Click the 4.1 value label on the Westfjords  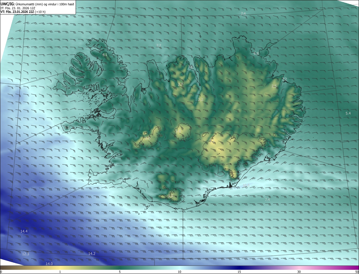pos(105,55)
